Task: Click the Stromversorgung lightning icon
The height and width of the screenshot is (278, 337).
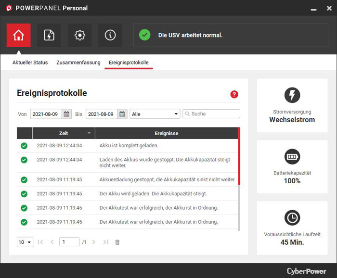Action: click(x=292, y=95)
